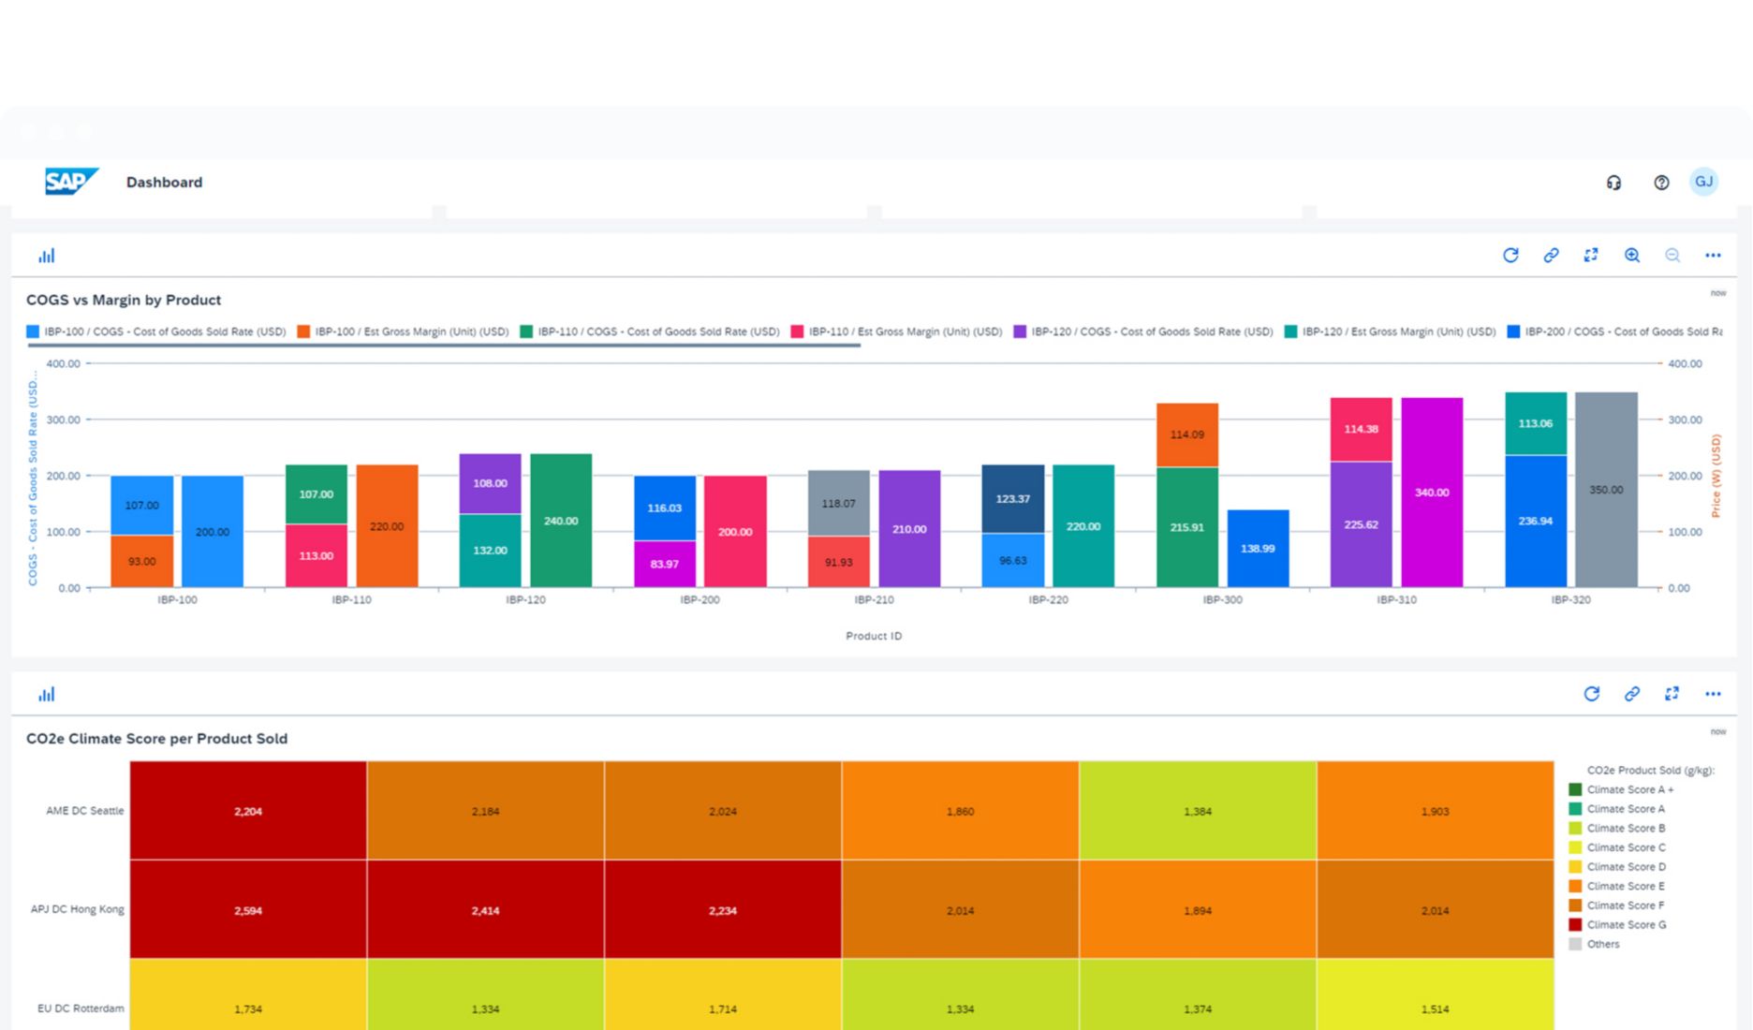The height and width of the screenshot is (1030, 1753).
Task: Expand COGS vs Margin chart to fullscreen
Action: (1591, 256)
